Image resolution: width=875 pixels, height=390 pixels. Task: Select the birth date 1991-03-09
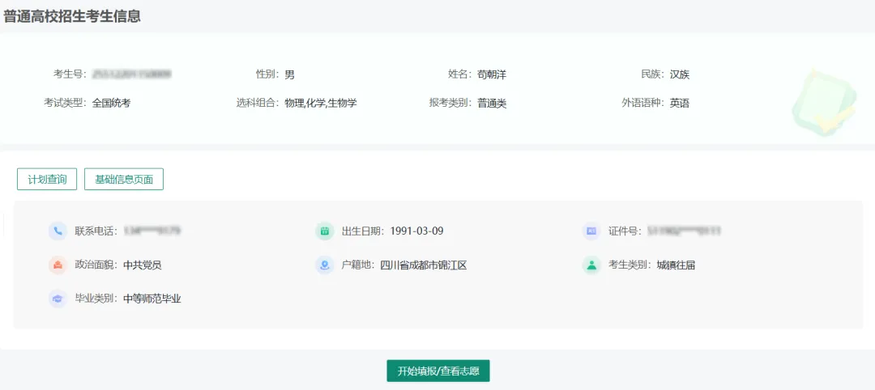click(x=417, y=231)
